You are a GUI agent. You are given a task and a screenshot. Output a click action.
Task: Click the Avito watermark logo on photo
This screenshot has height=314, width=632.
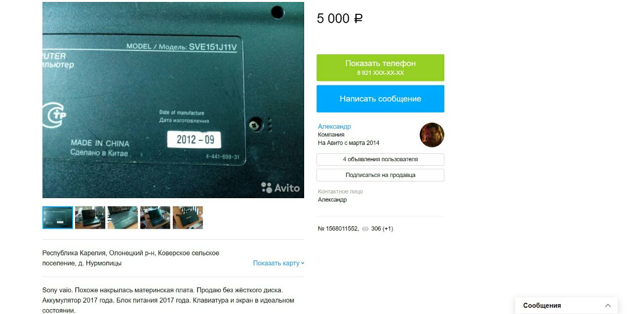(280, 188)
